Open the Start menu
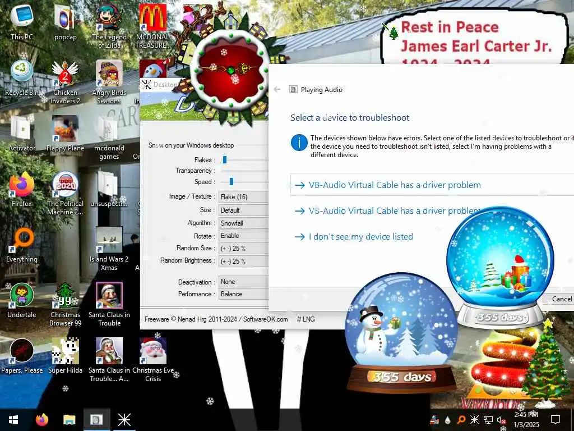The height and width of the screenshot is (431, 574). click(13, 420)
